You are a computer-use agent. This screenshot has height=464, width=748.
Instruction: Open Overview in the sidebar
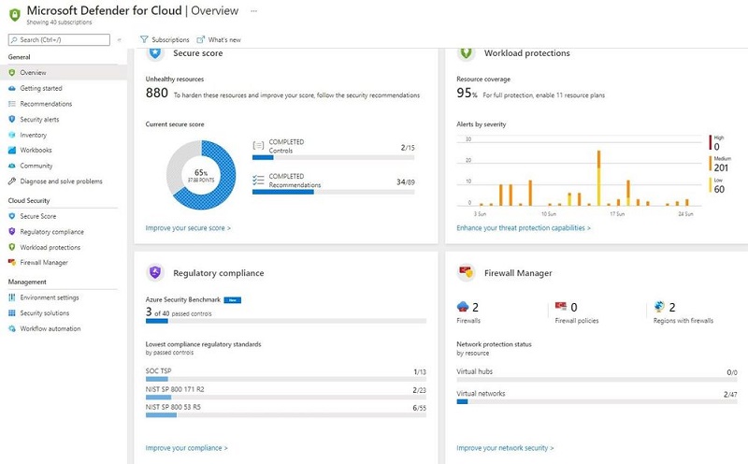coord(63,73)
